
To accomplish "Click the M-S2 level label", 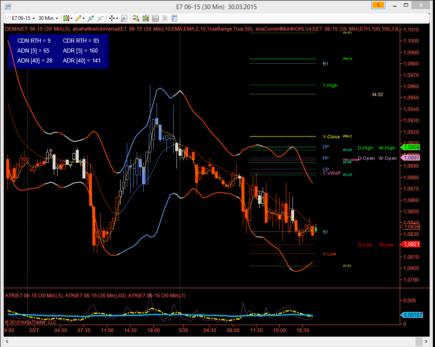I will [377, 94].
